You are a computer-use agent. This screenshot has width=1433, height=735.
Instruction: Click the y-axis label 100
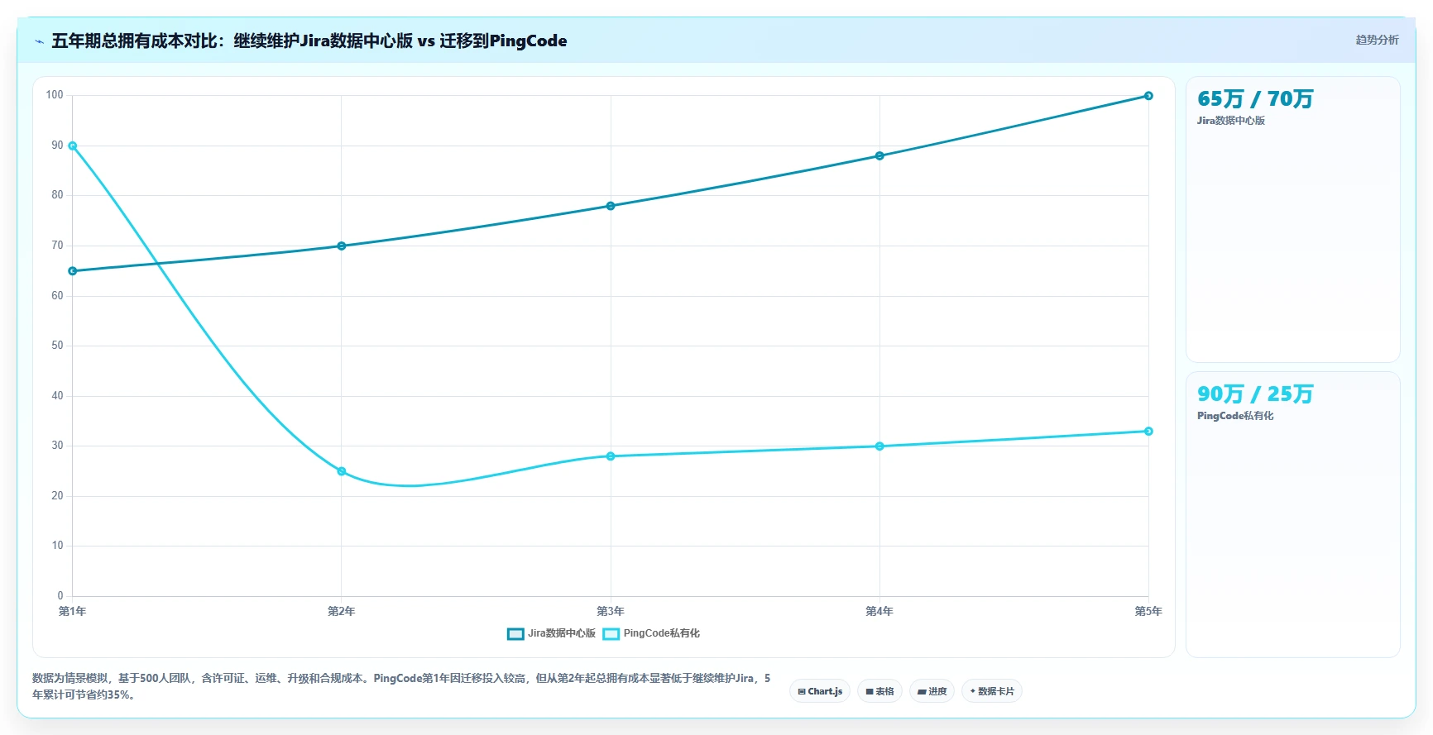pos(55,95)
